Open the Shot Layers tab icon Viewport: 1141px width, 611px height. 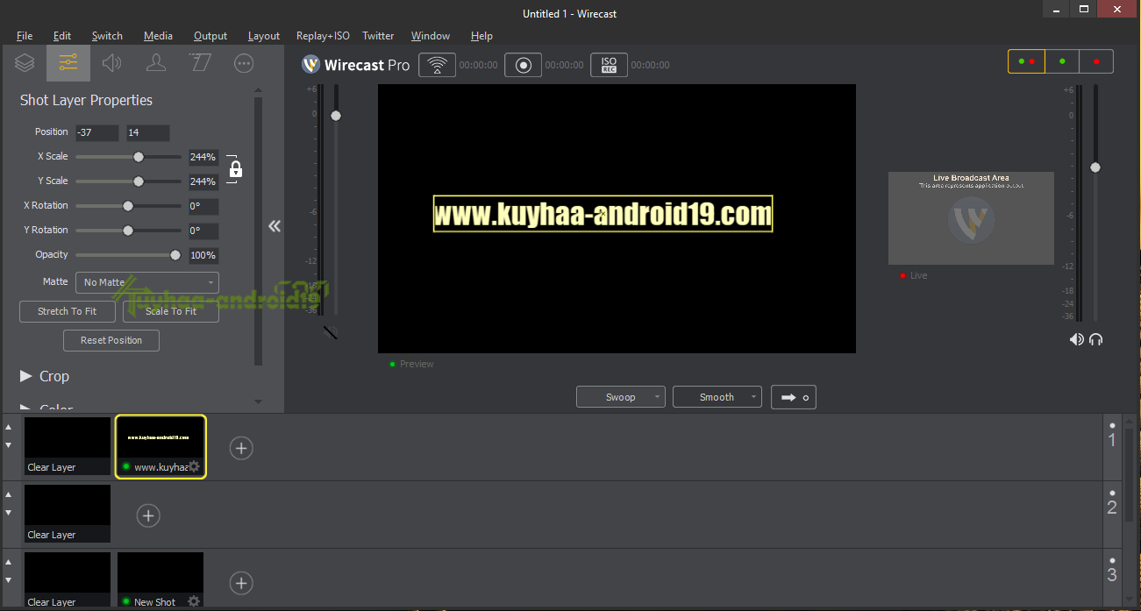[x=25, y=63]
